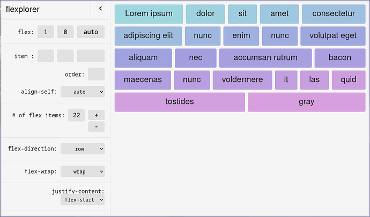The image size is (370, 217).
Task: Click the first empty item flex field
Action: [x=46, y=56]
